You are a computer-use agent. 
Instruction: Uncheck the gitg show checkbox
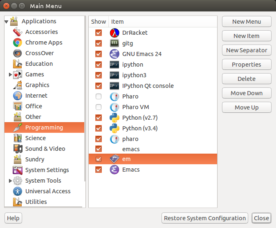[x=99, y=43]
